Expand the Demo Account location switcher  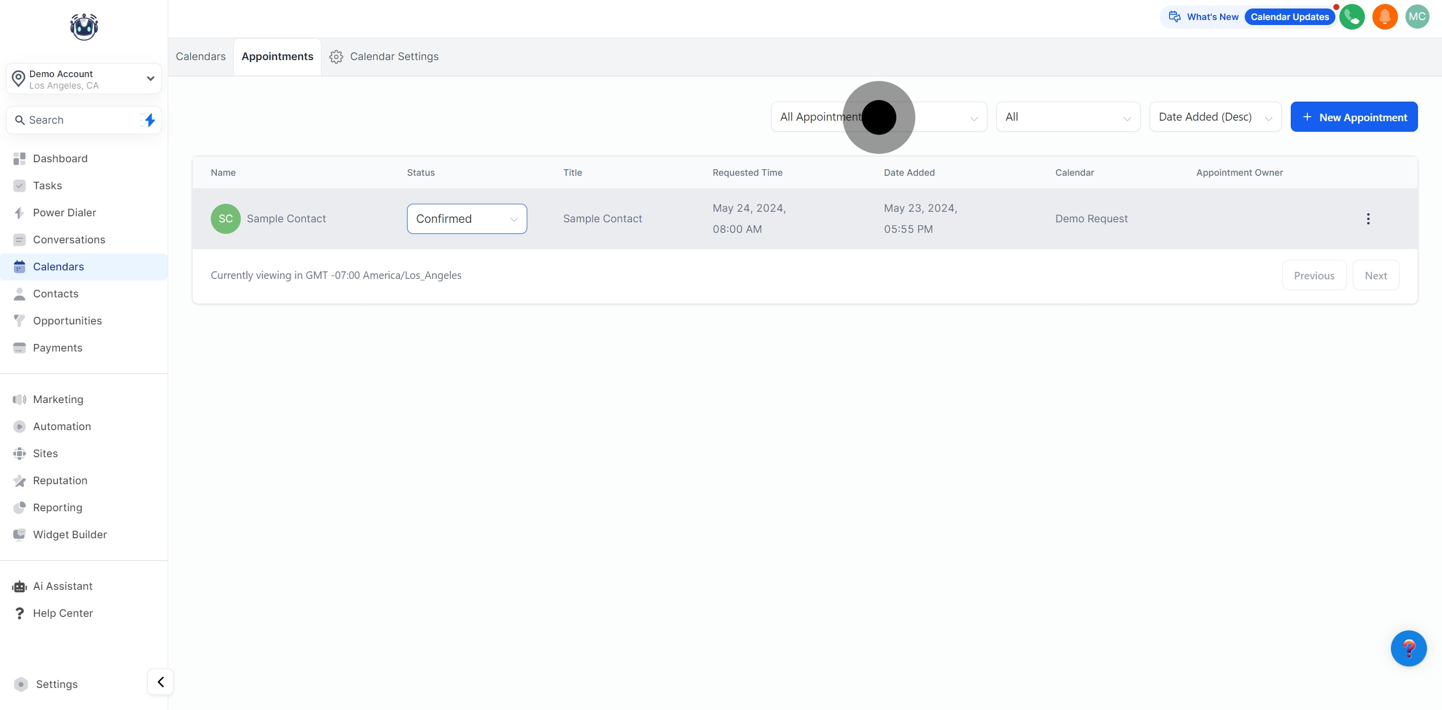pyautogui.click(x=84, y=79)
